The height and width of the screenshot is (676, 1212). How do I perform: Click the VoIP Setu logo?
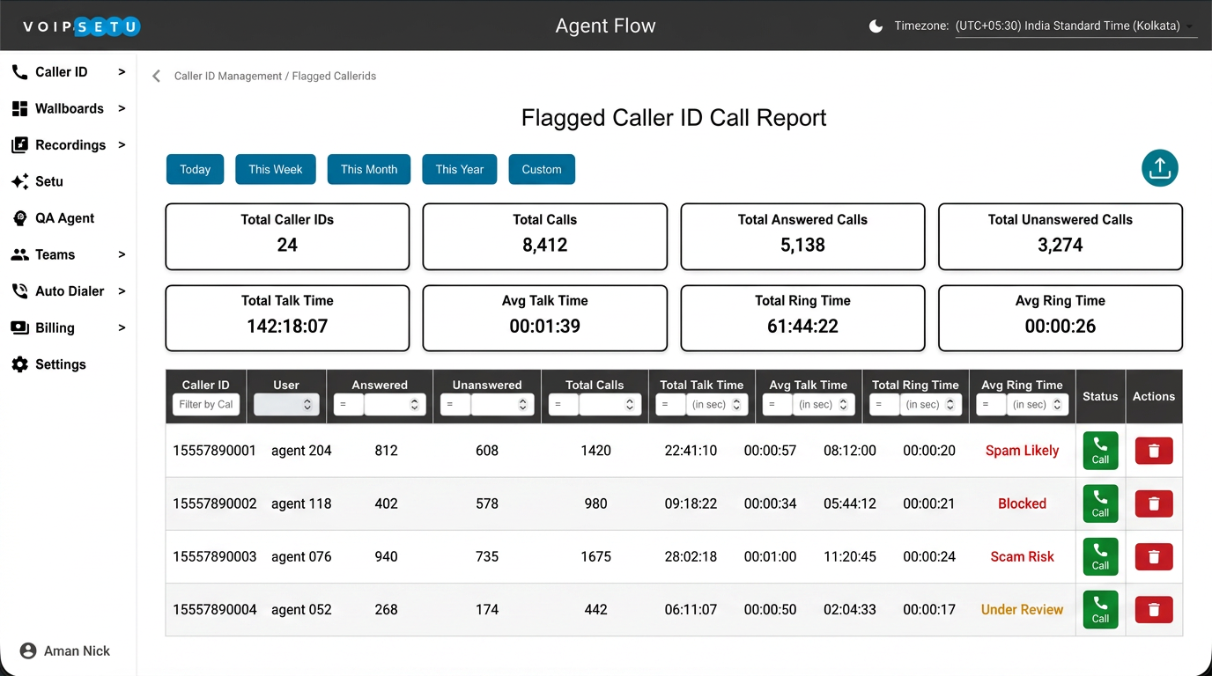coord(81,26)
